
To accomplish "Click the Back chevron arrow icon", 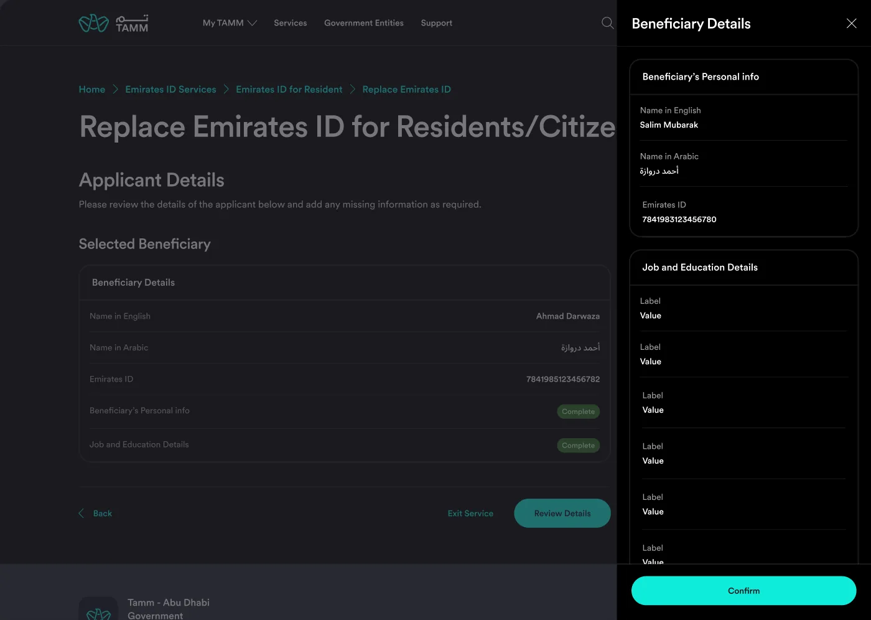I will tap(82, 513).
